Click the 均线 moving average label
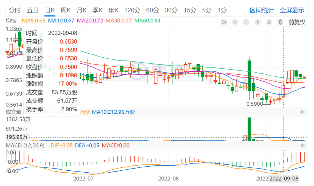This screenshot has height=186, width=314. [x=11, y=21]
